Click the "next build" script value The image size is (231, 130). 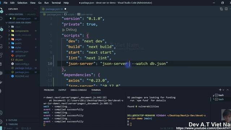[x=100, y=47]
